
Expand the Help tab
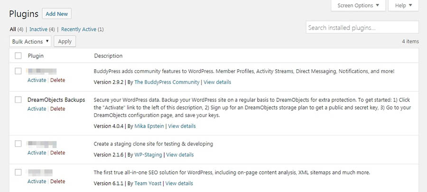pos(404,5)
